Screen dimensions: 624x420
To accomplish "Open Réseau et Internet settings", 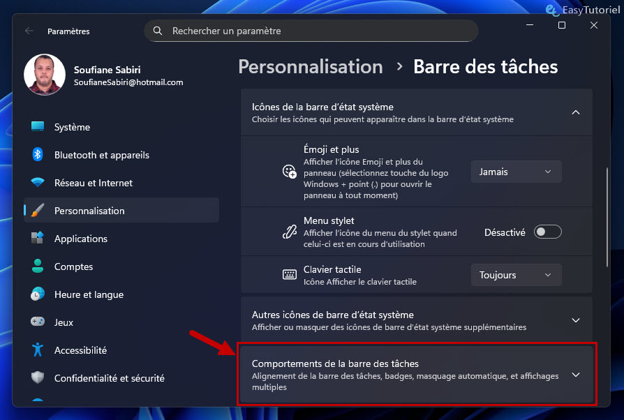I will pos(96,183).
